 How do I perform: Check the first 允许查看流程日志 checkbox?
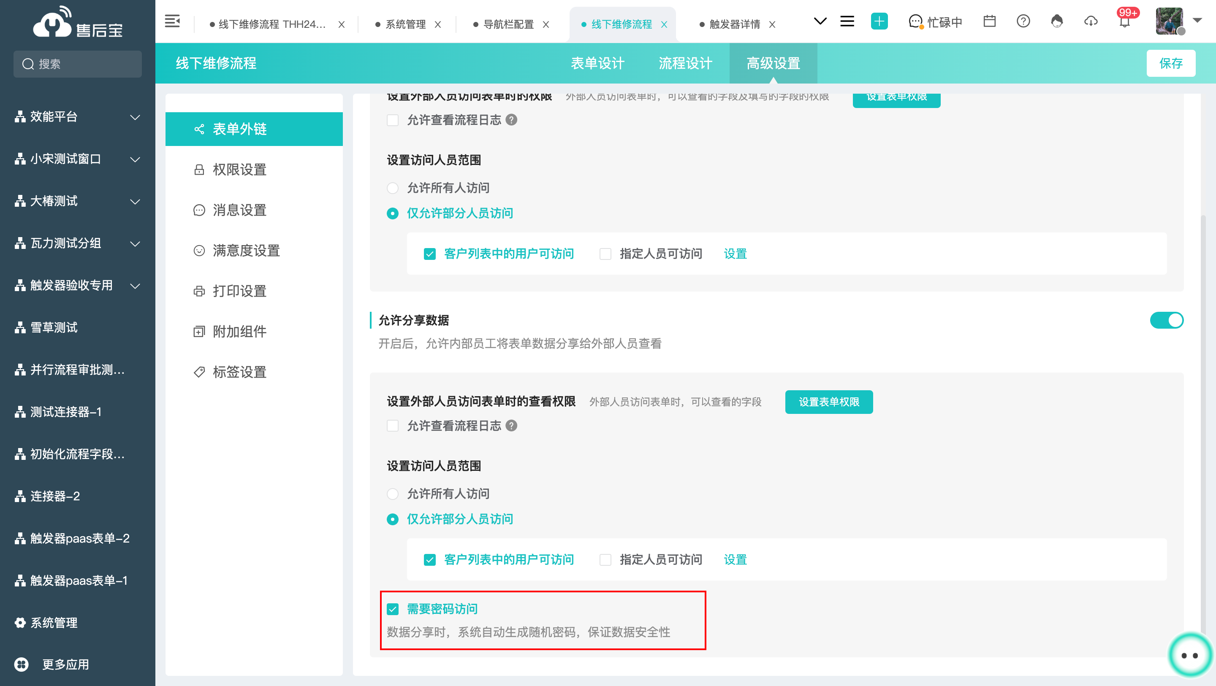coord(393,120)
